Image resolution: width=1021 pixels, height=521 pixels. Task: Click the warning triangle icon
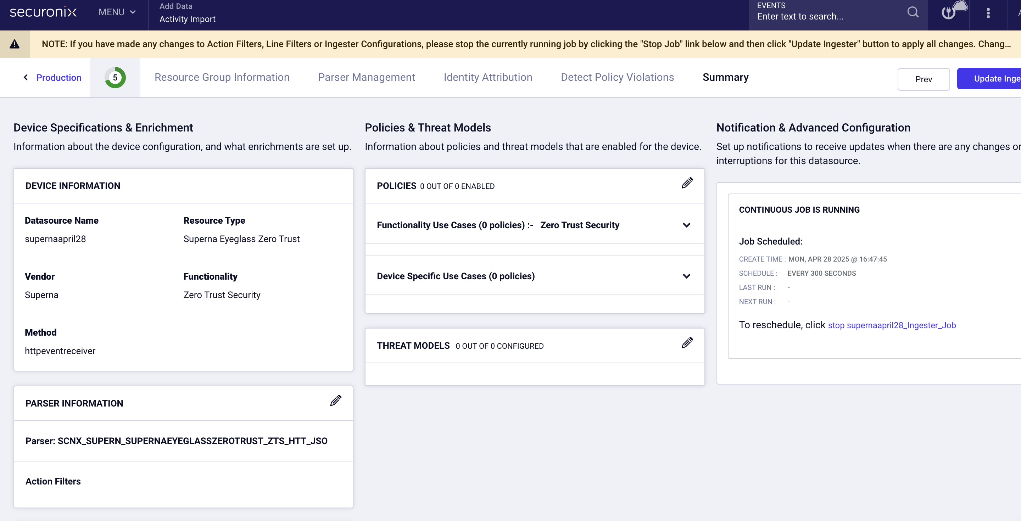pyautogui.click(x=15, y=44)
